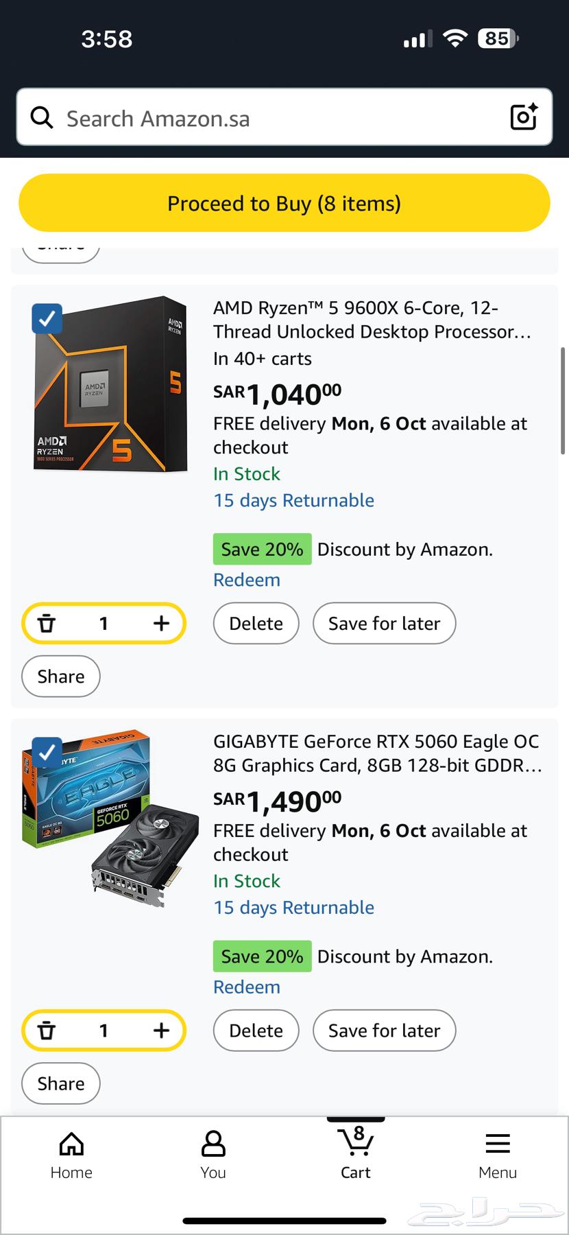Uncheck the GIGABYTE RTX 5060 selection
This screenshot has width=569, height=1235.
click(46, 753)
